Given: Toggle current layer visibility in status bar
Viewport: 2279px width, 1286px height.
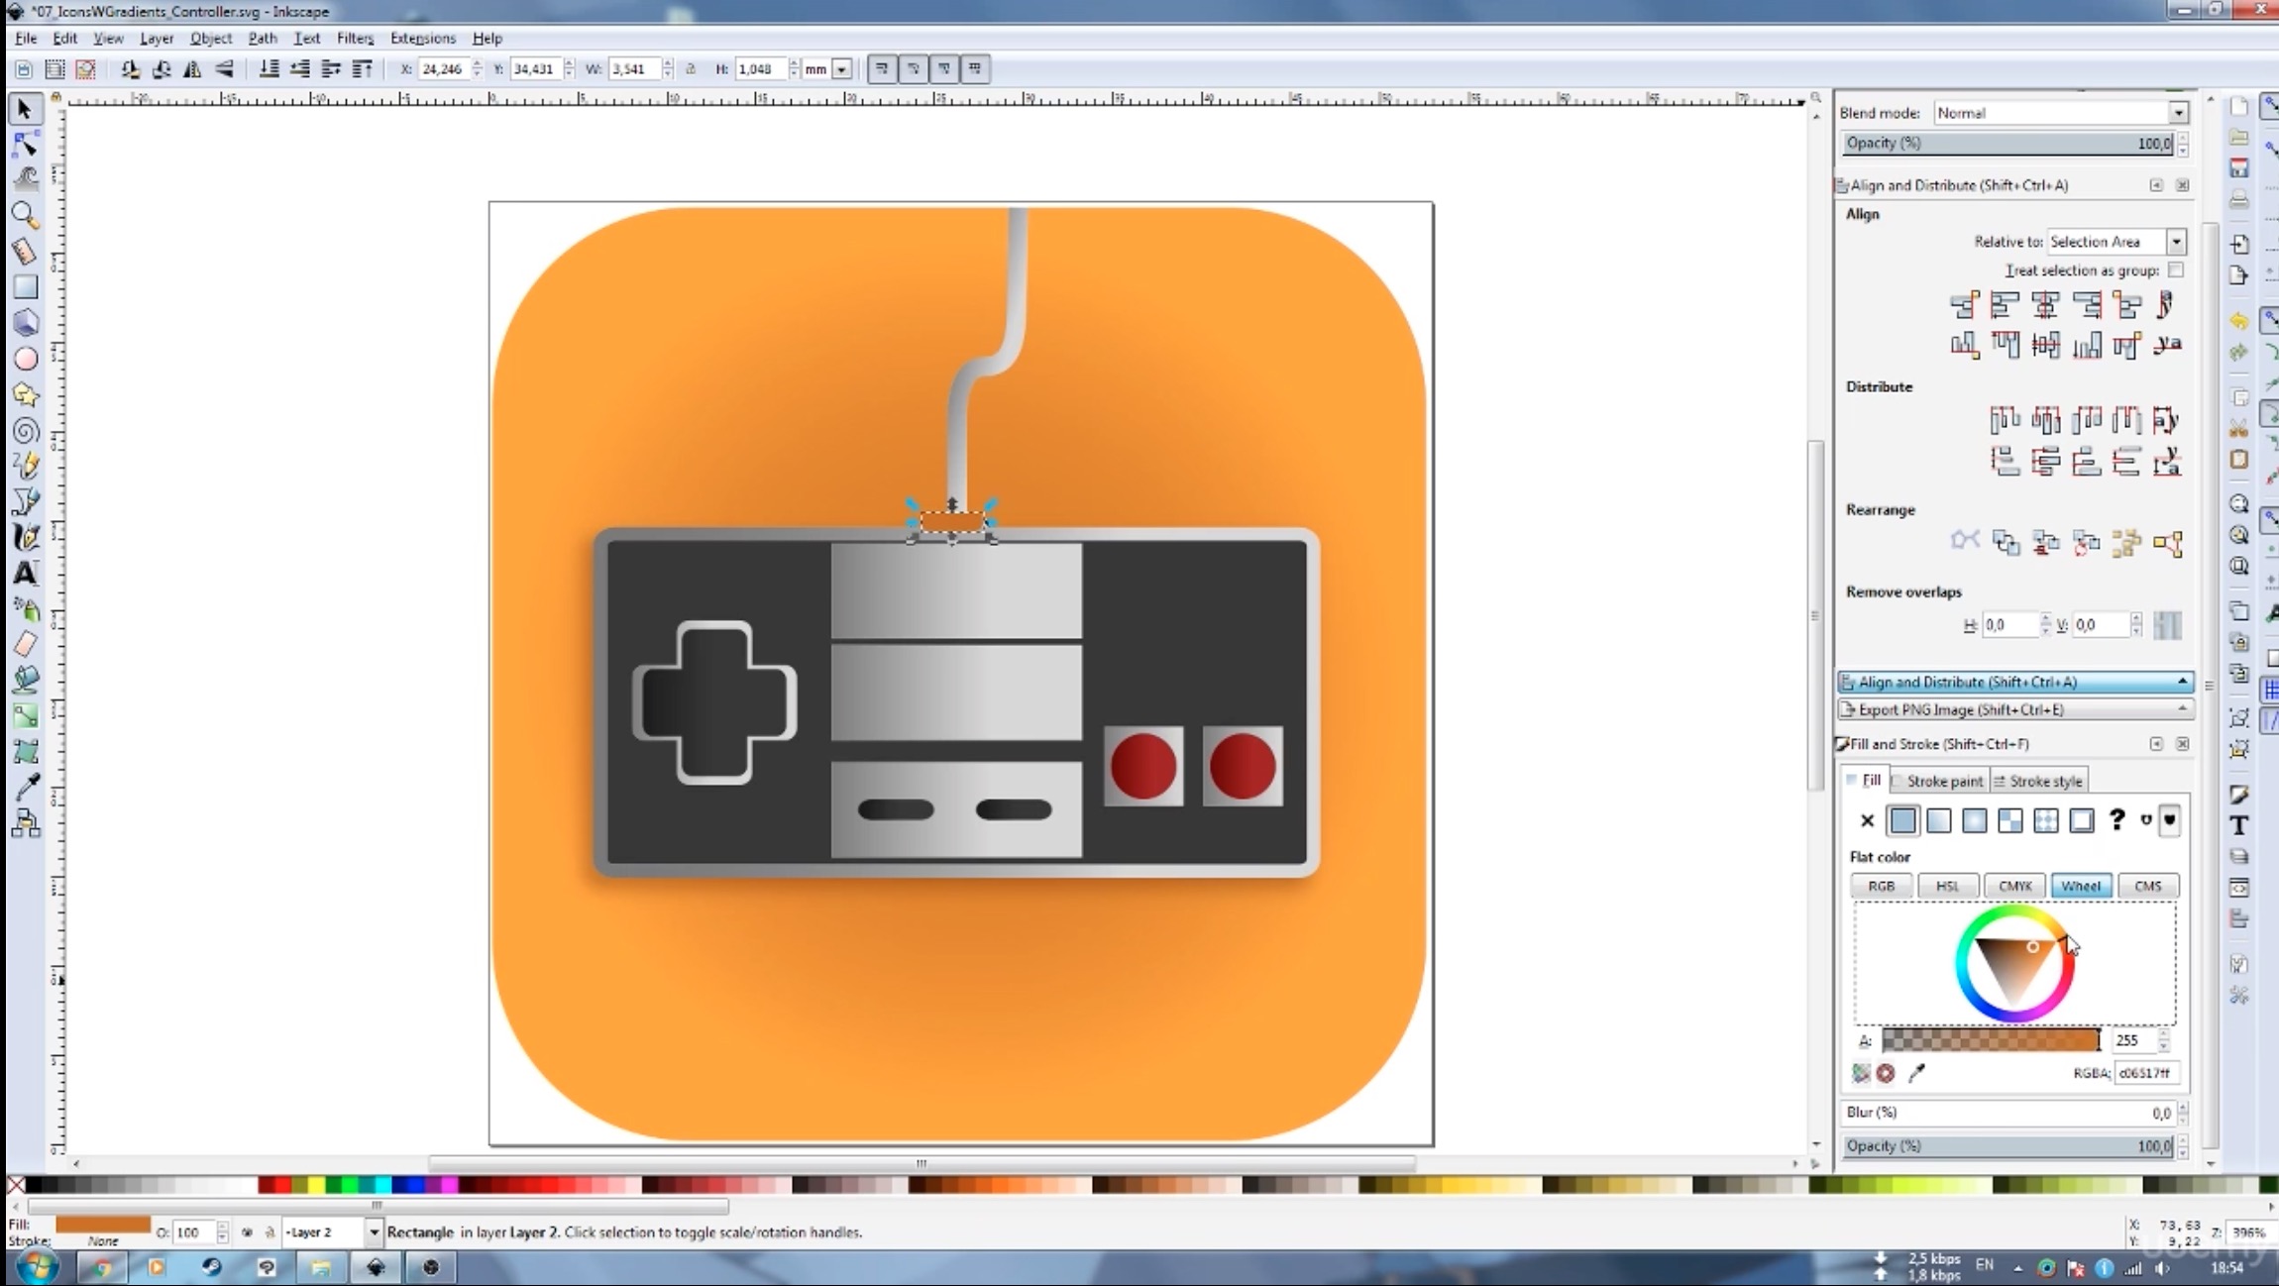Looking at the screenshot, I should click(247, 1232).
